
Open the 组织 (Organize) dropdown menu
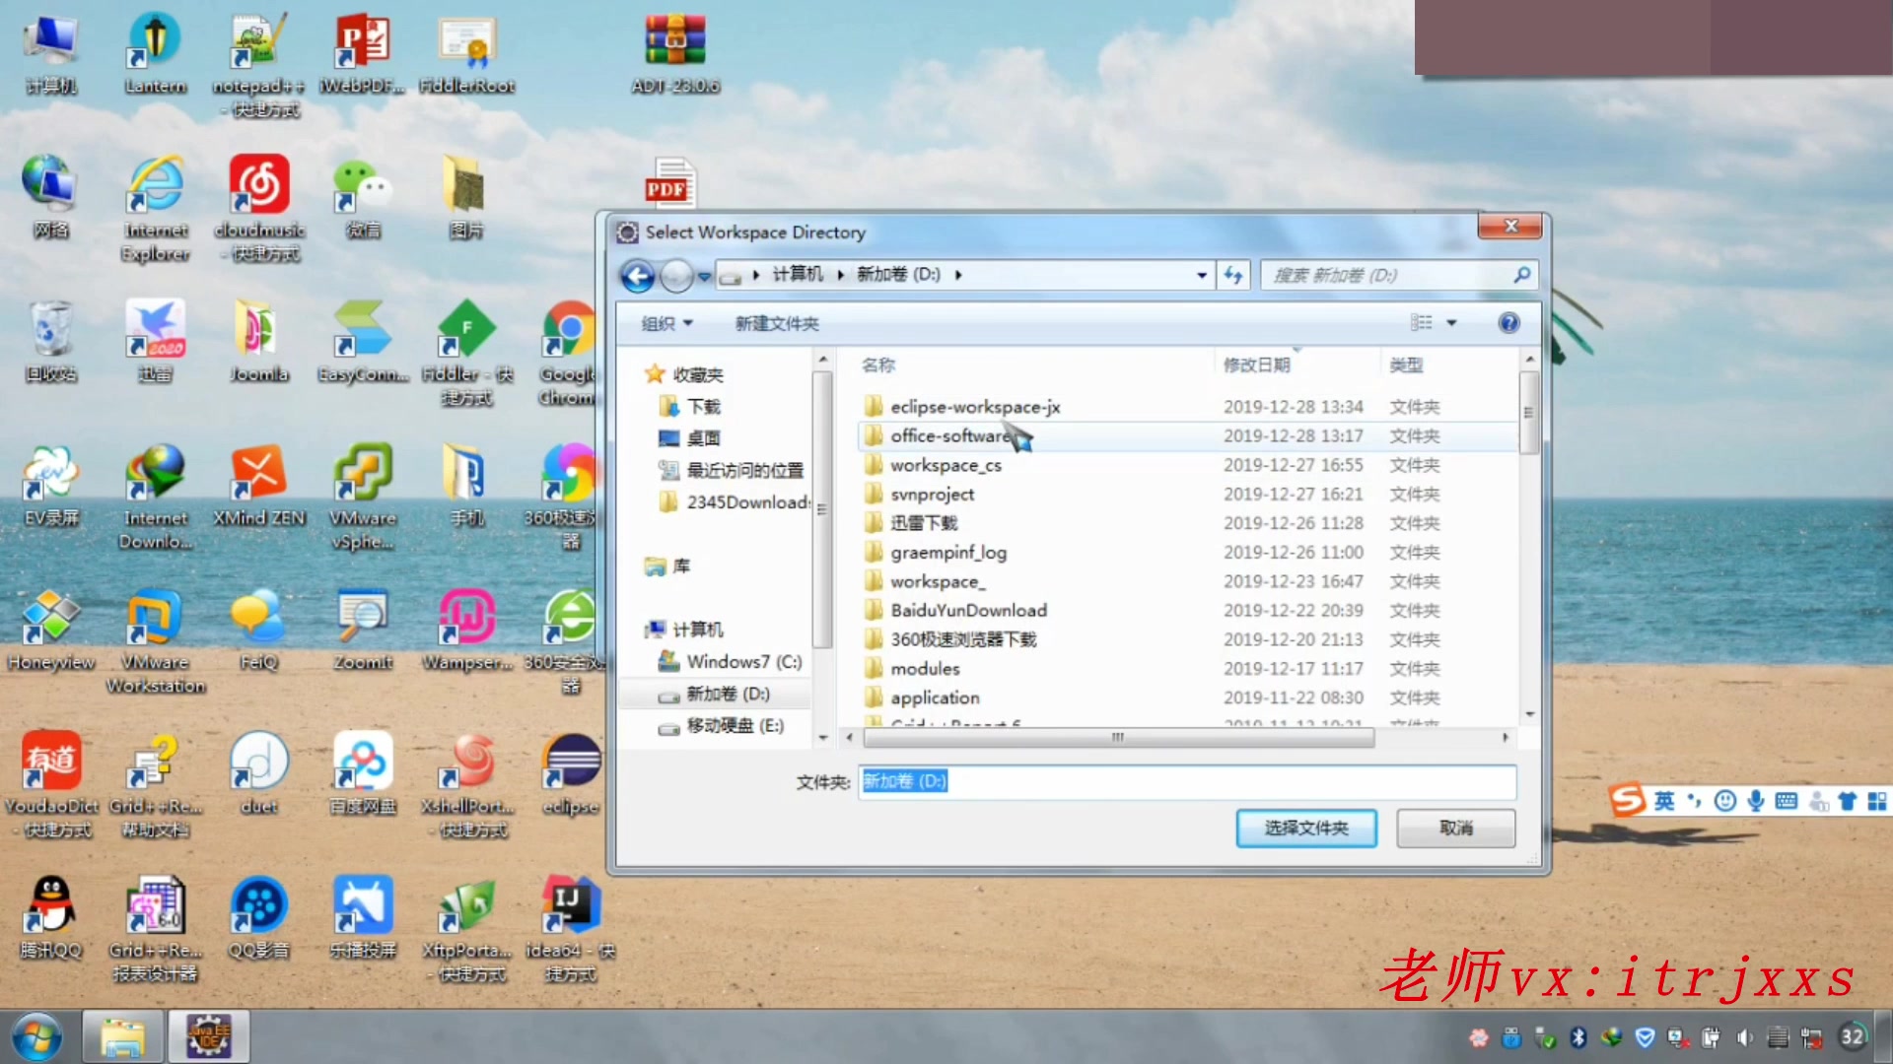[x=665, y=322]
